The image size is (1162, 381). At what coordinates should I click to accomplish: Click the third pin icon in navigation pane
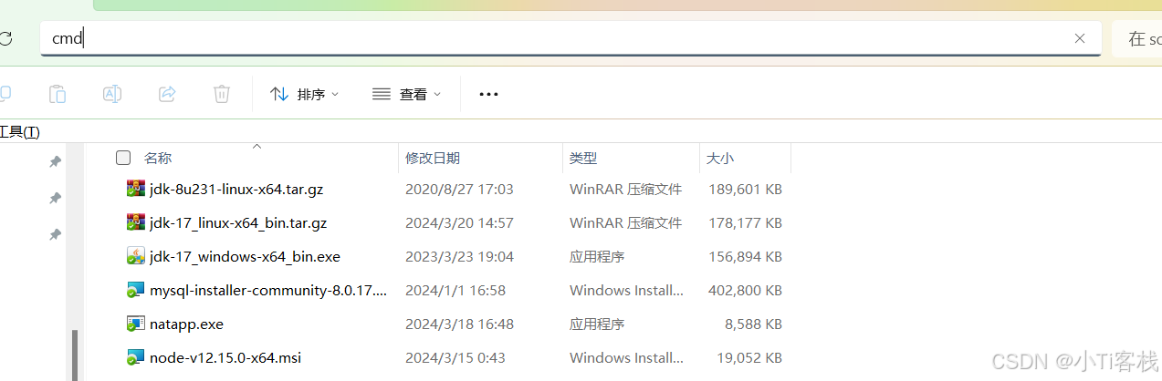55,234
